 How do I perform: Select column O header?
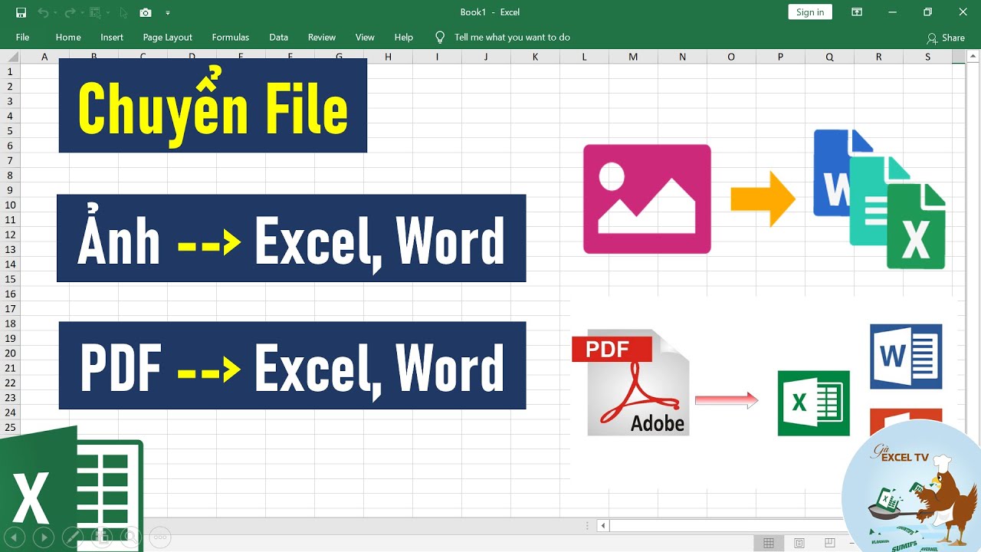coord(731,57)
